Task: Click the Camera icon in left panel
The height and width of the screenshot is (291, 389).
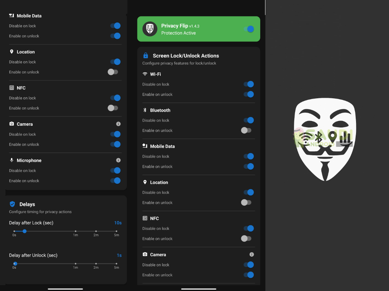Action: pyautogui.click(x=11, y=124)
